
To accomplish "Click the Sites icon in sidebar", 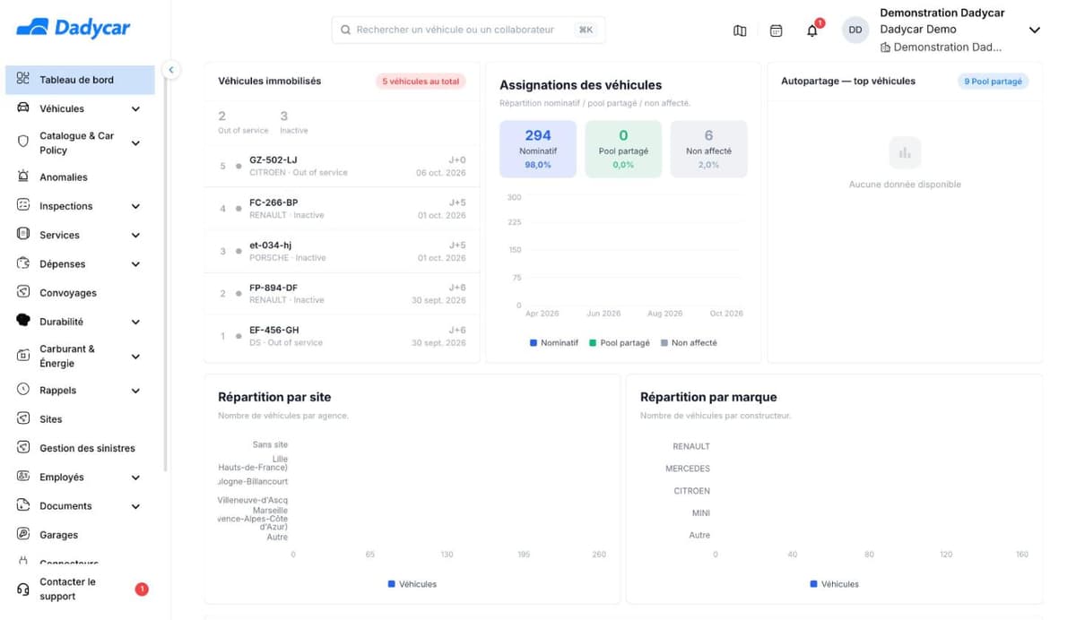I will click(23, 418).
